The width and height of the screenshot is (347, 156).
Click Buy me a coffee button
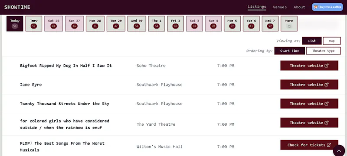point(327,7)
